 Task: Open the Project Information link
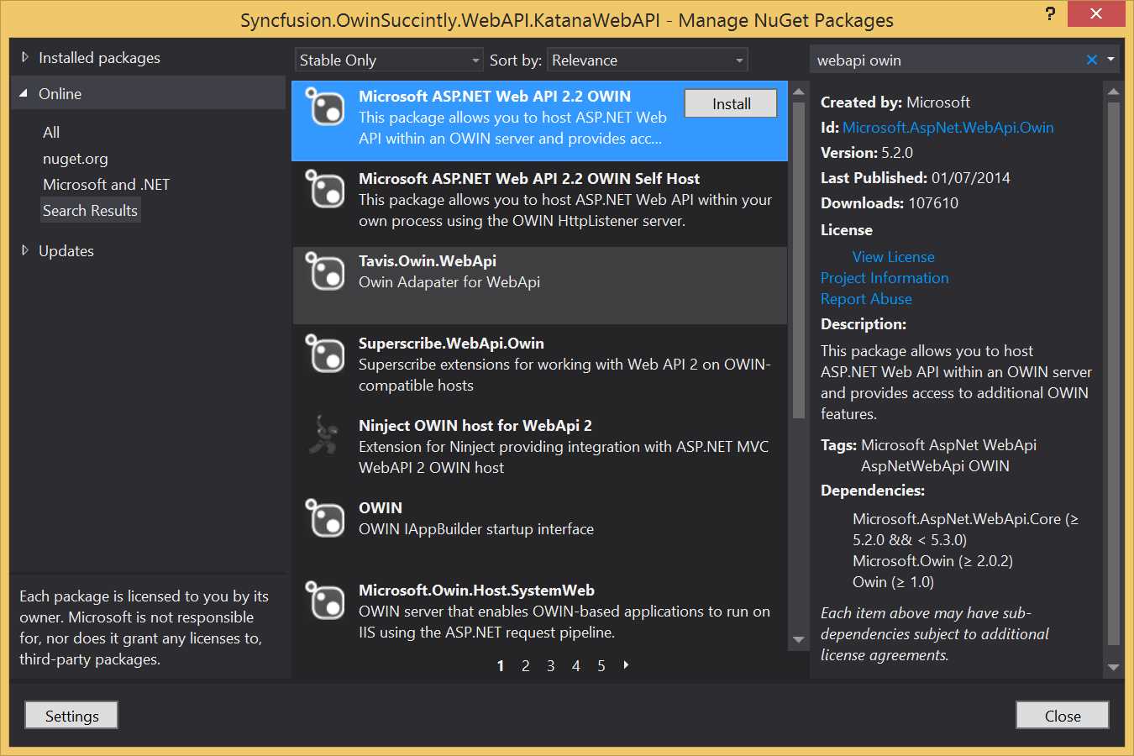click(x=885, y=277)
